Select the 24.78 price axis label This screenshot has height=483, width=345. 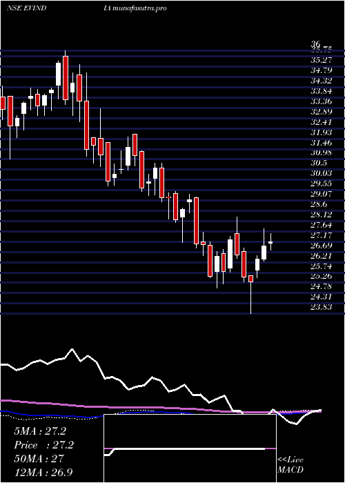pyautogui.click(x=322, y=287)
